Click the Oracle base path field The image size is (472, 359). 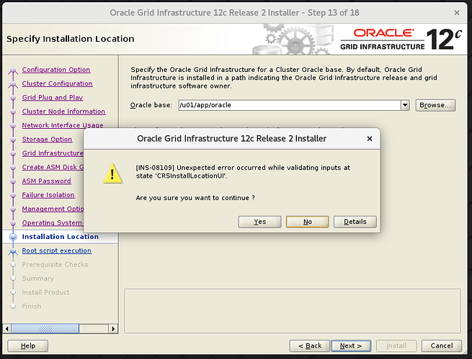290,105
